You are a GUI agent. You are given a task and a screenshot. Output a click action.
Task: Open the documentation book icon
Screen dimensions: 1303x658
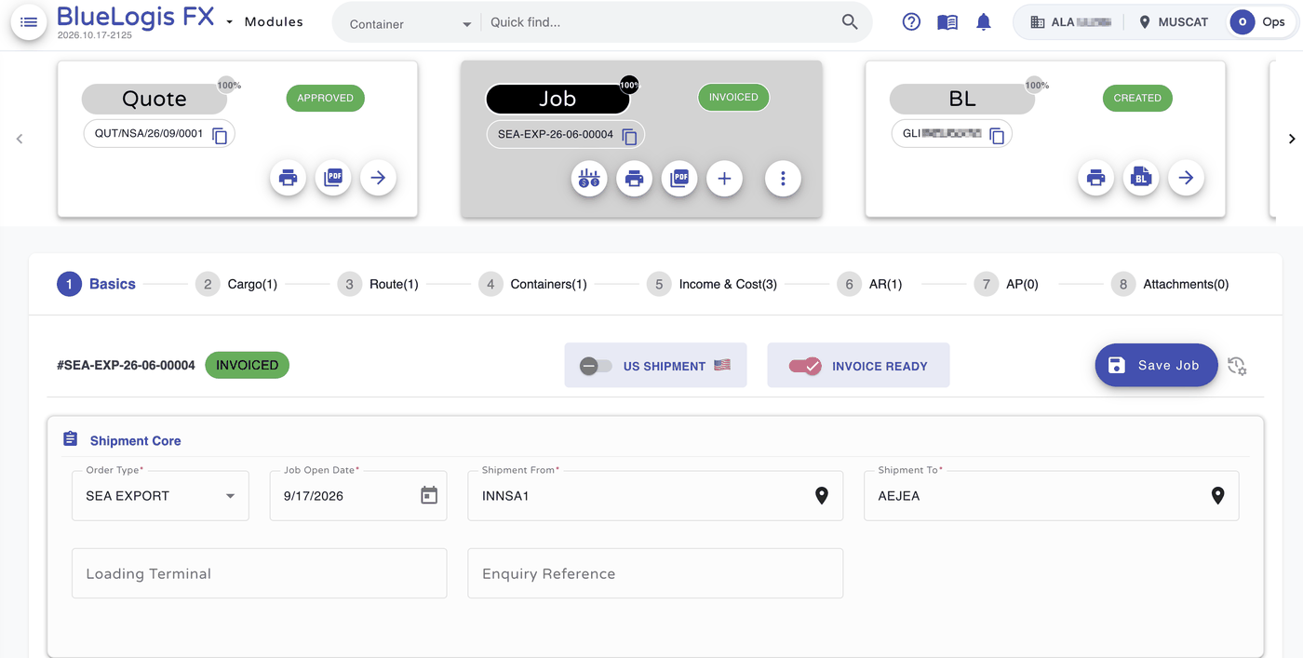click(x=947, y=22)
